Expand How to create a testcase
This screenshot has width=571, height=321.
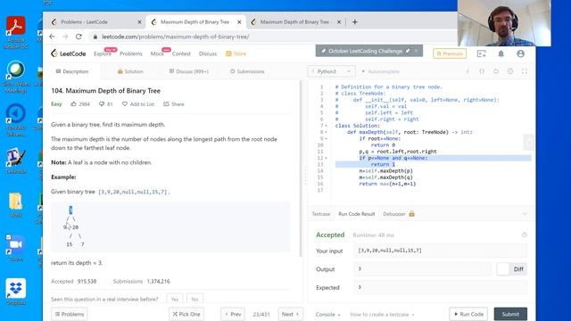pyautogui.click(x=382, y=314)
